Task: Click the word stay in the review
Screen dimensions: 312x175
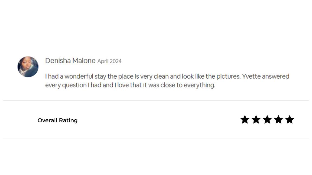Action: point(100,77)
